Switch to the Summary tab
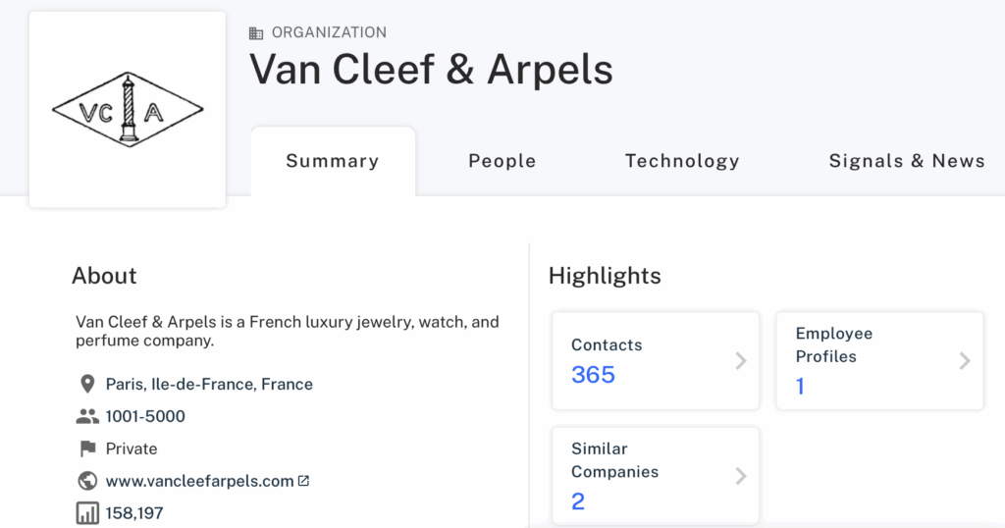This screenshot has height=528, width=1005. click(x=332, y=161)
